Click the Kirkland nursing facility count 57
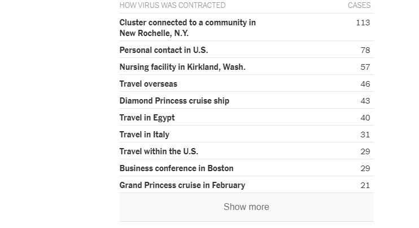 click(x=365, y=67)
